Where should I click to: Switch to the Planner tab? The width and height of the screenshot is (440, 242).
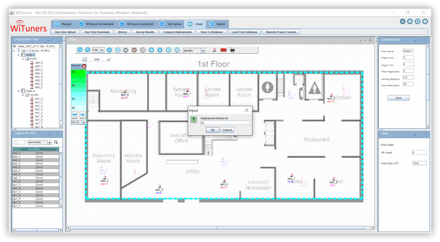(x=63, y=24)
